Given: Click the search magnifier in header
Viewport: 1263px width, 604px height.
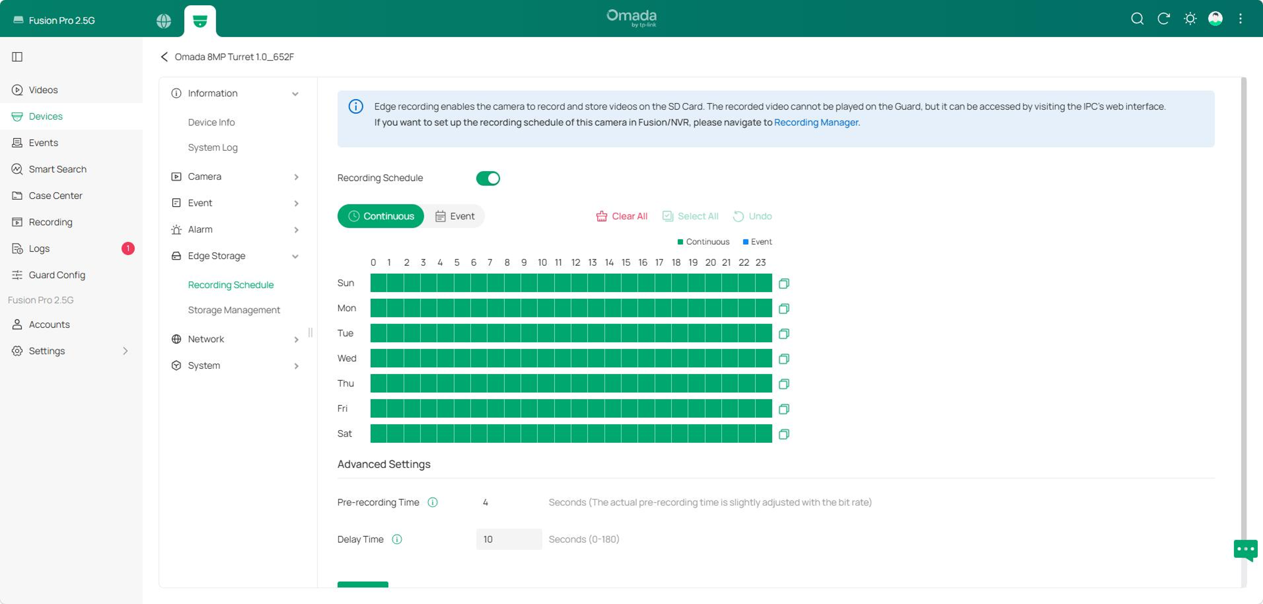Looking at the screenshot, I should coord(1137,19).
